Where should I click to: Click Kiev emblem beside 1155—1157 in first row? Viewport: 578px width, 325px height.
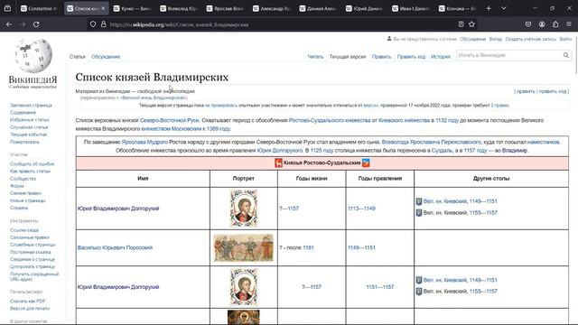coord(419,213)
